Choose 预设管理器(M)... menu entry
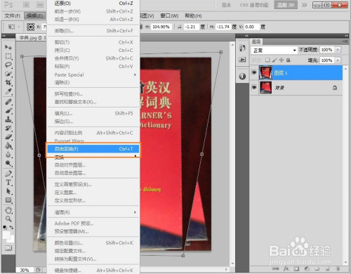The height and width of the screenshot is (274, 351). point(93,231)
